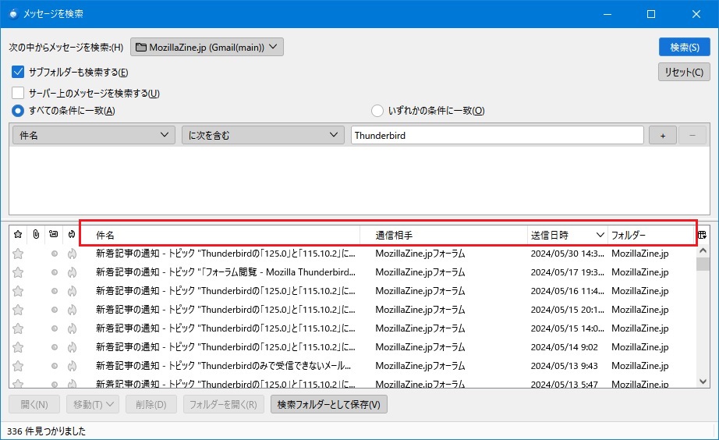Viewport: 719px width, 440px height.
Task: Click results list scrollbar up arrow
Action: [x=703, y=251]
